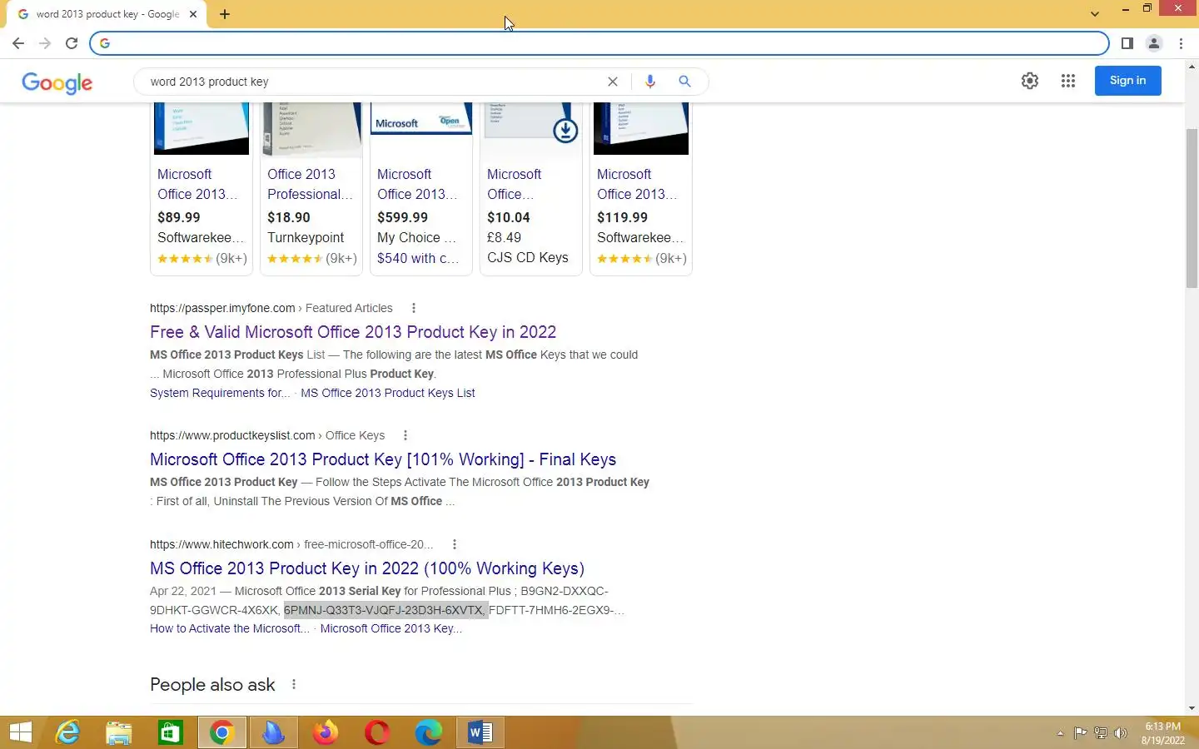Click the Google search input field
This screenshot has height=749, width=1199.
click(x=375, y=82)
